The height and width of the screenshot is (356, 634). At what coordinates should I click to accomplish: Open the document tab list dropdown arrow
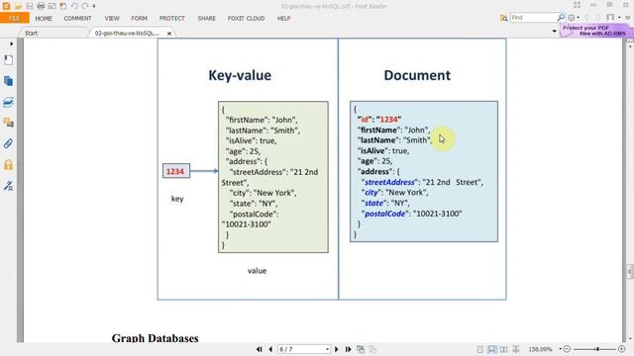click(x=555, y=31)
